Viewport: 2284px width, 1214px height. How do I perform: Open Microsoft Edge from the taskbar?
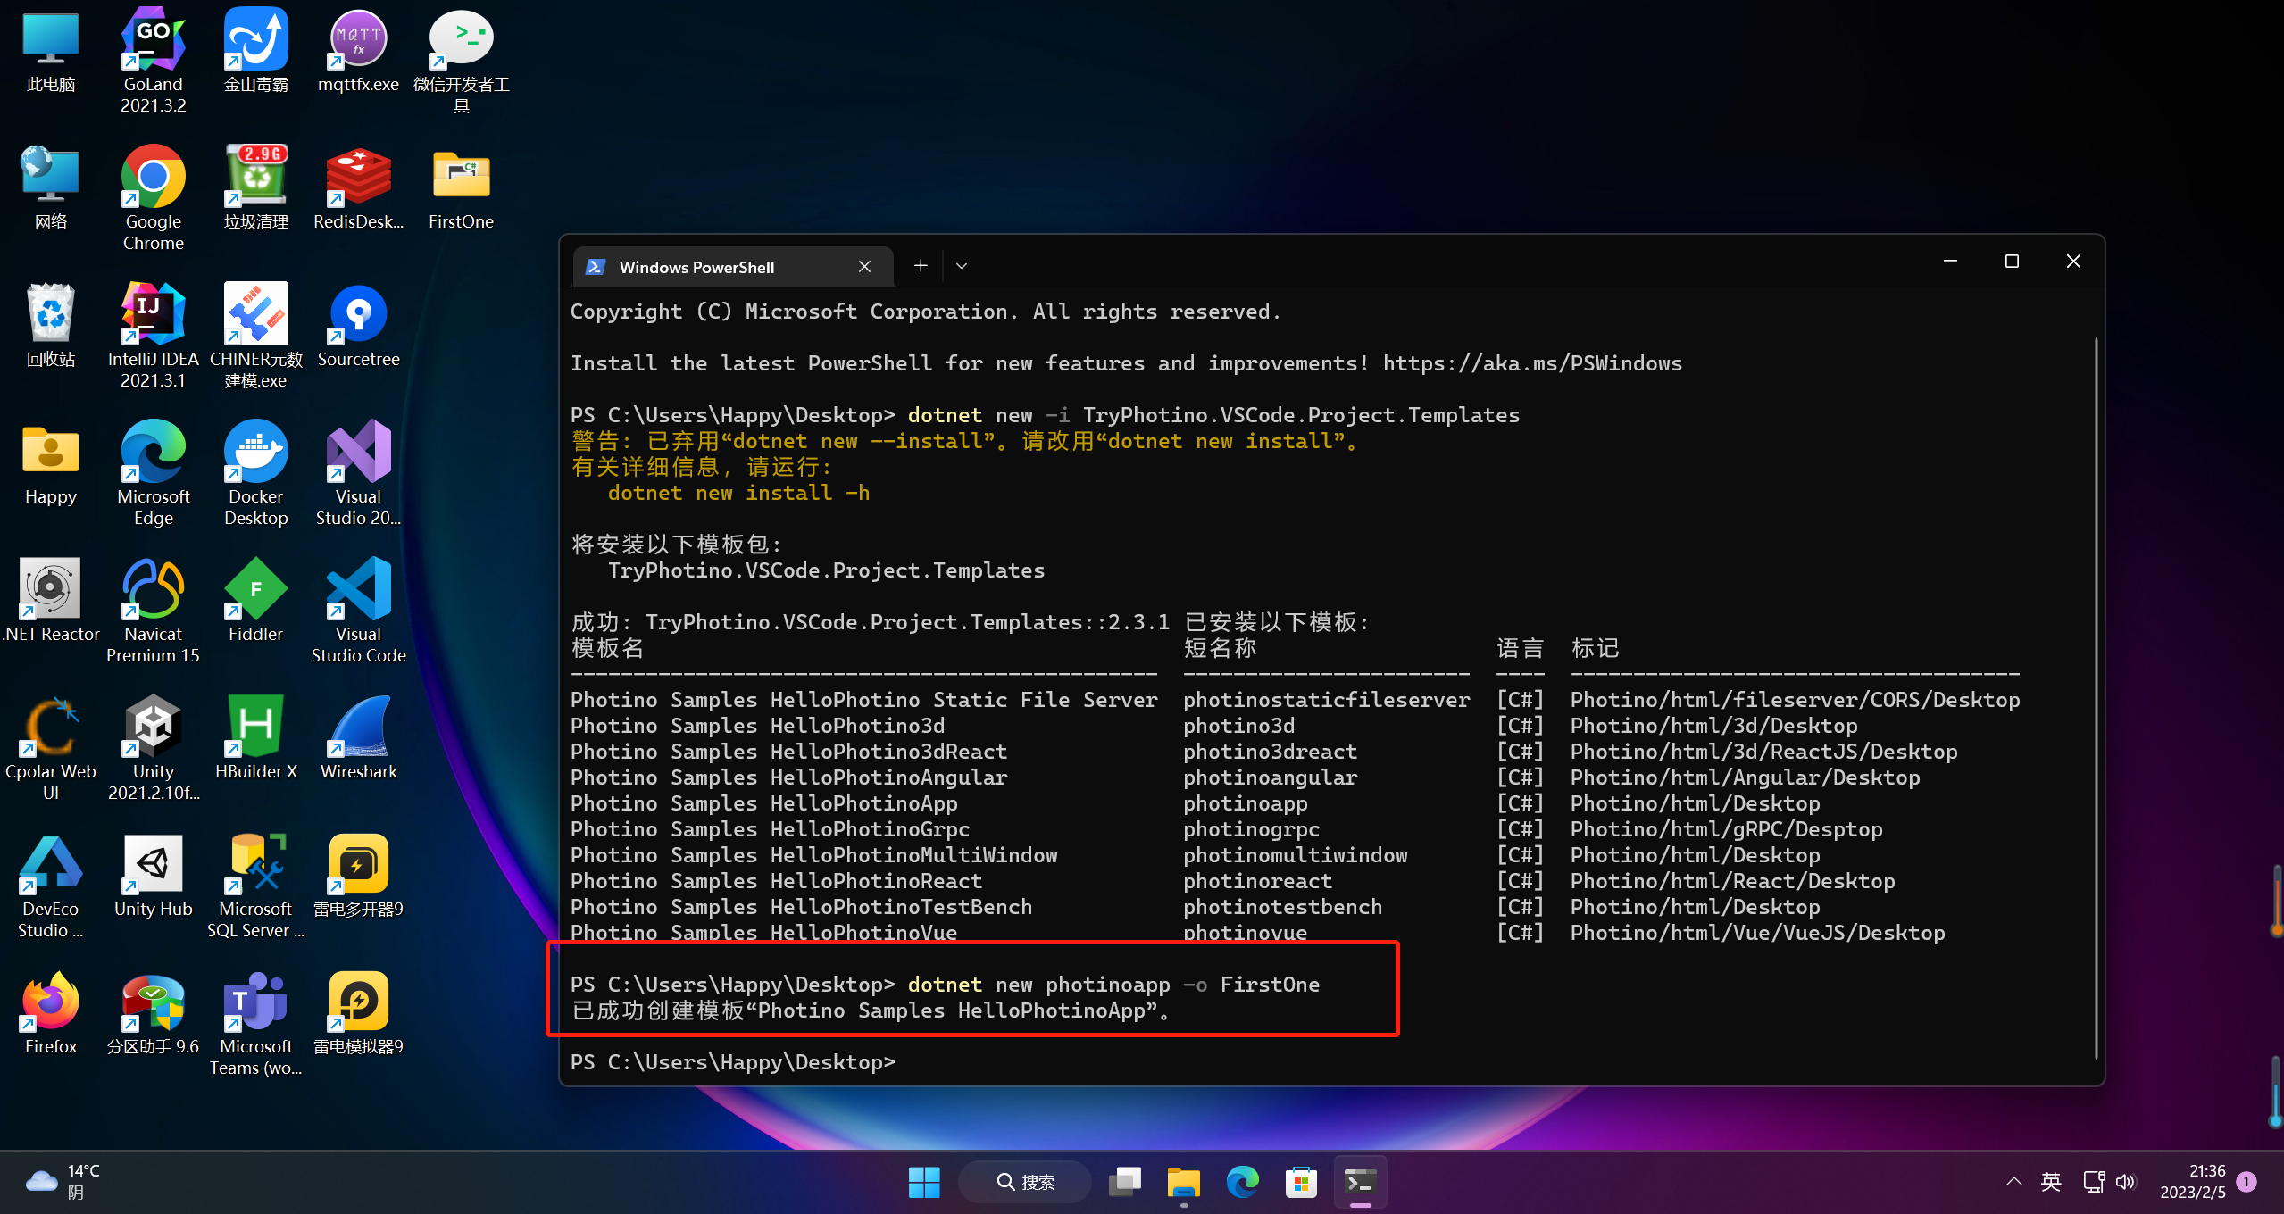click(1242, 1183)
